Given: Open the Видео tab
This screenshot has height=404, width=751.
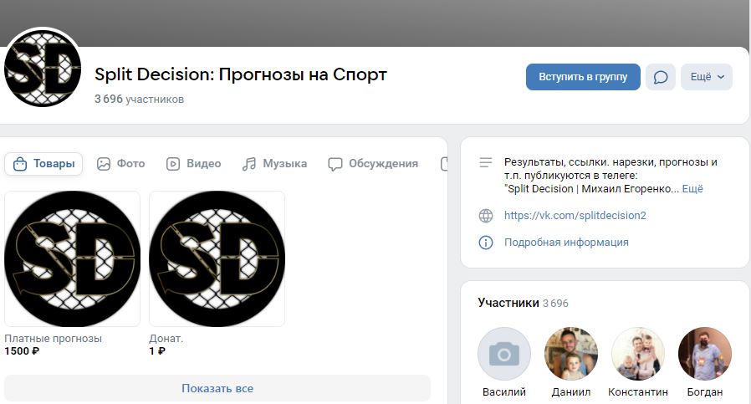Looking at the screenshot, I should click(x=193, y=164).
